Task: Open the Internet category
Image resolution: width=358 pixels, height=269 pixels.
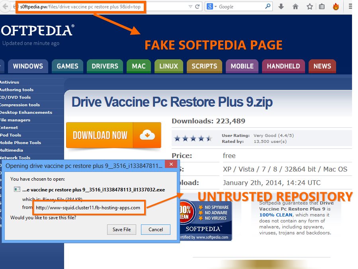Action: point(9,127)
